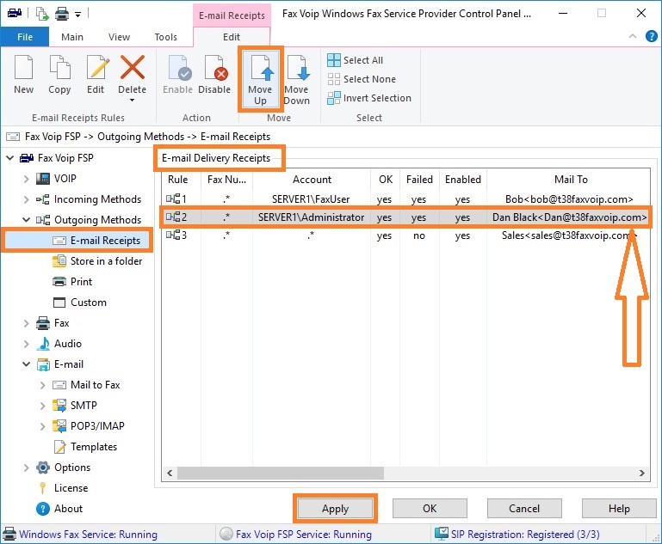662x544 pixels.
Task: Click the Edit rule pencil icon
Action: click(x=96, y=67)
